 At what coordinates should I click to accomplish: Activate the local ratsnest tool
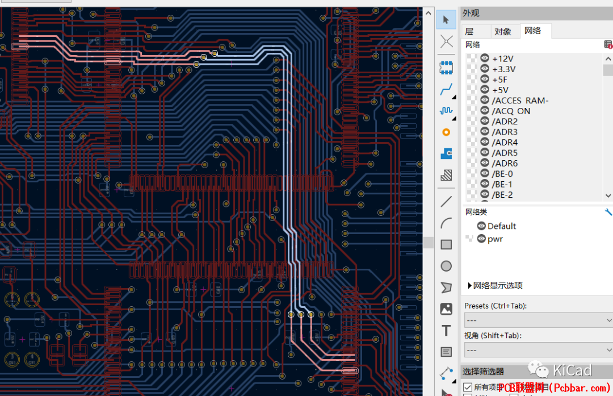pyautogui.click(x=446, y=41)
